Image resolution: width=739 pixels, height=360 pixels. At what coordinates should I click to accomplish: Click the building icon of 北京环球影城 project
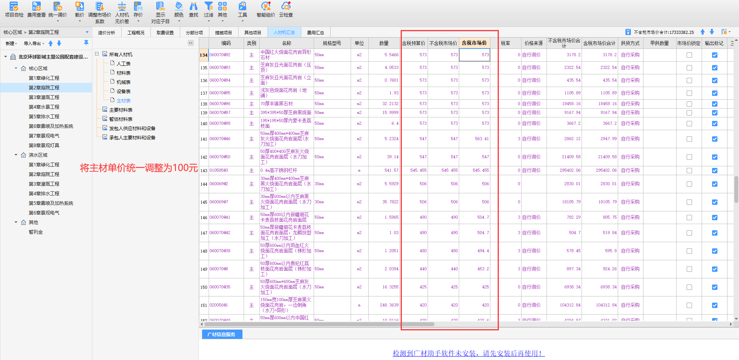13,57
